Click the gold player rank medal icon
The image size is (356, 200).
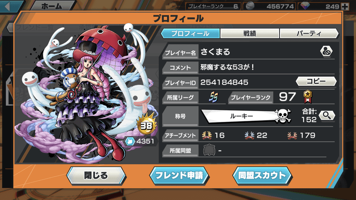click(x=307, y=97)
